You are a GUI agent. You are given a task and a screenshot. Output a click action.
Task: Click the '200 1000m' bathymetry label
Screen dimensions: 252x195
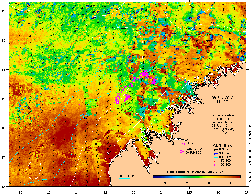(126, 176)
